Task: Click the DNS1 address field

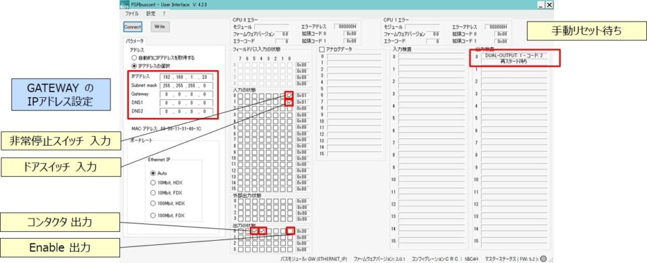Action: click(x=186, y=103)
